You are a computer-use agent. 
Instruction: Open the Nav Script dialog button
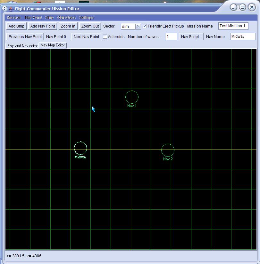pyautogui.click(x=191, y=37)
